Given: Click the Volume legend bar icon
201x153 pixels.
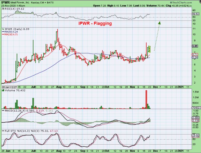Looking at the screenshot, I should pos(3,91).
